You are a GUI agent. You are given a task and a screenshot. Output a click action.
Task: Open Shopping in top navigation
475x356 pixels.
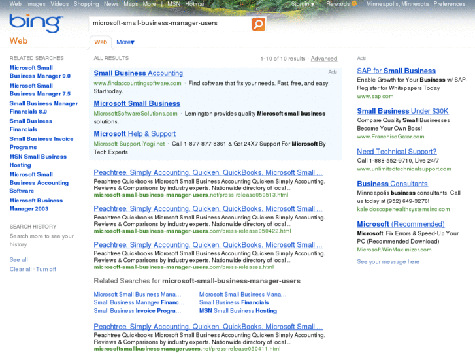pyautogui.click(x=86, y=4)
